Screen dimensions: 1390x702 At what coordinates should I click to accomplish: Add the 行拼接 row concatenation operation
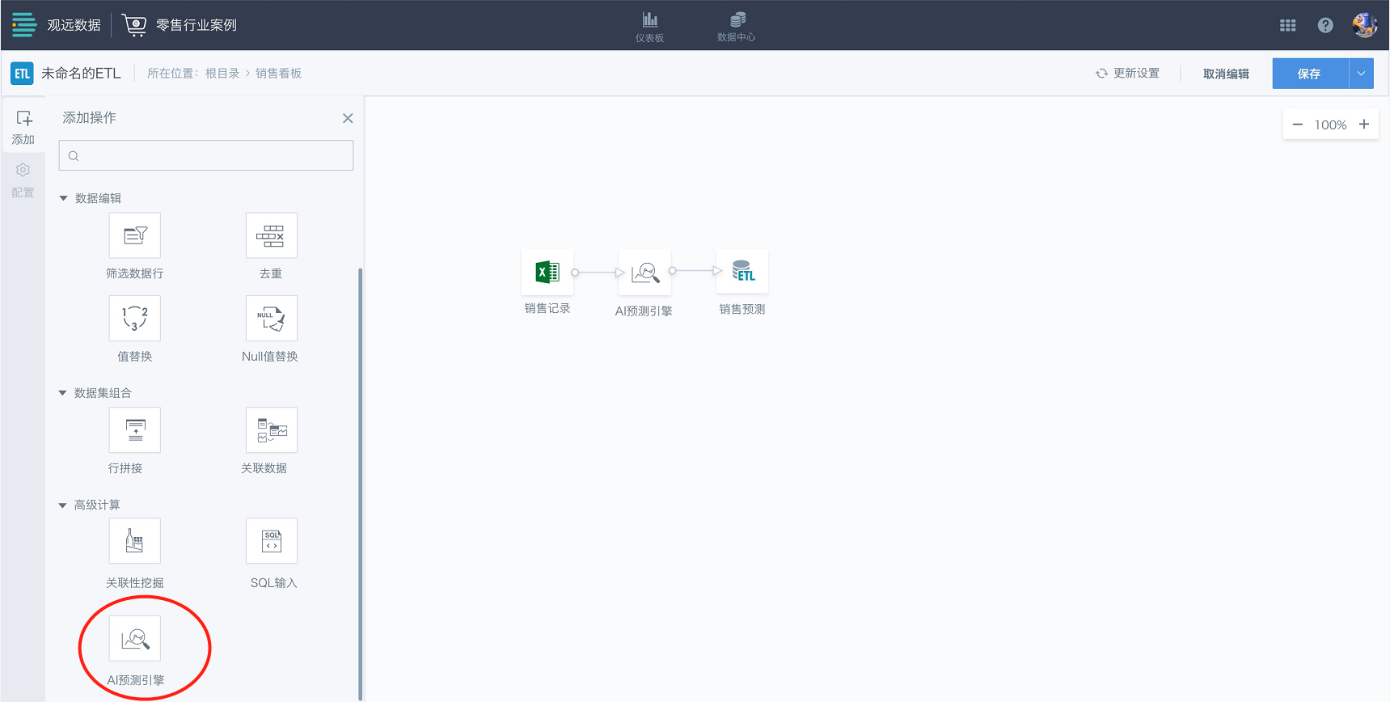point(135,430)
